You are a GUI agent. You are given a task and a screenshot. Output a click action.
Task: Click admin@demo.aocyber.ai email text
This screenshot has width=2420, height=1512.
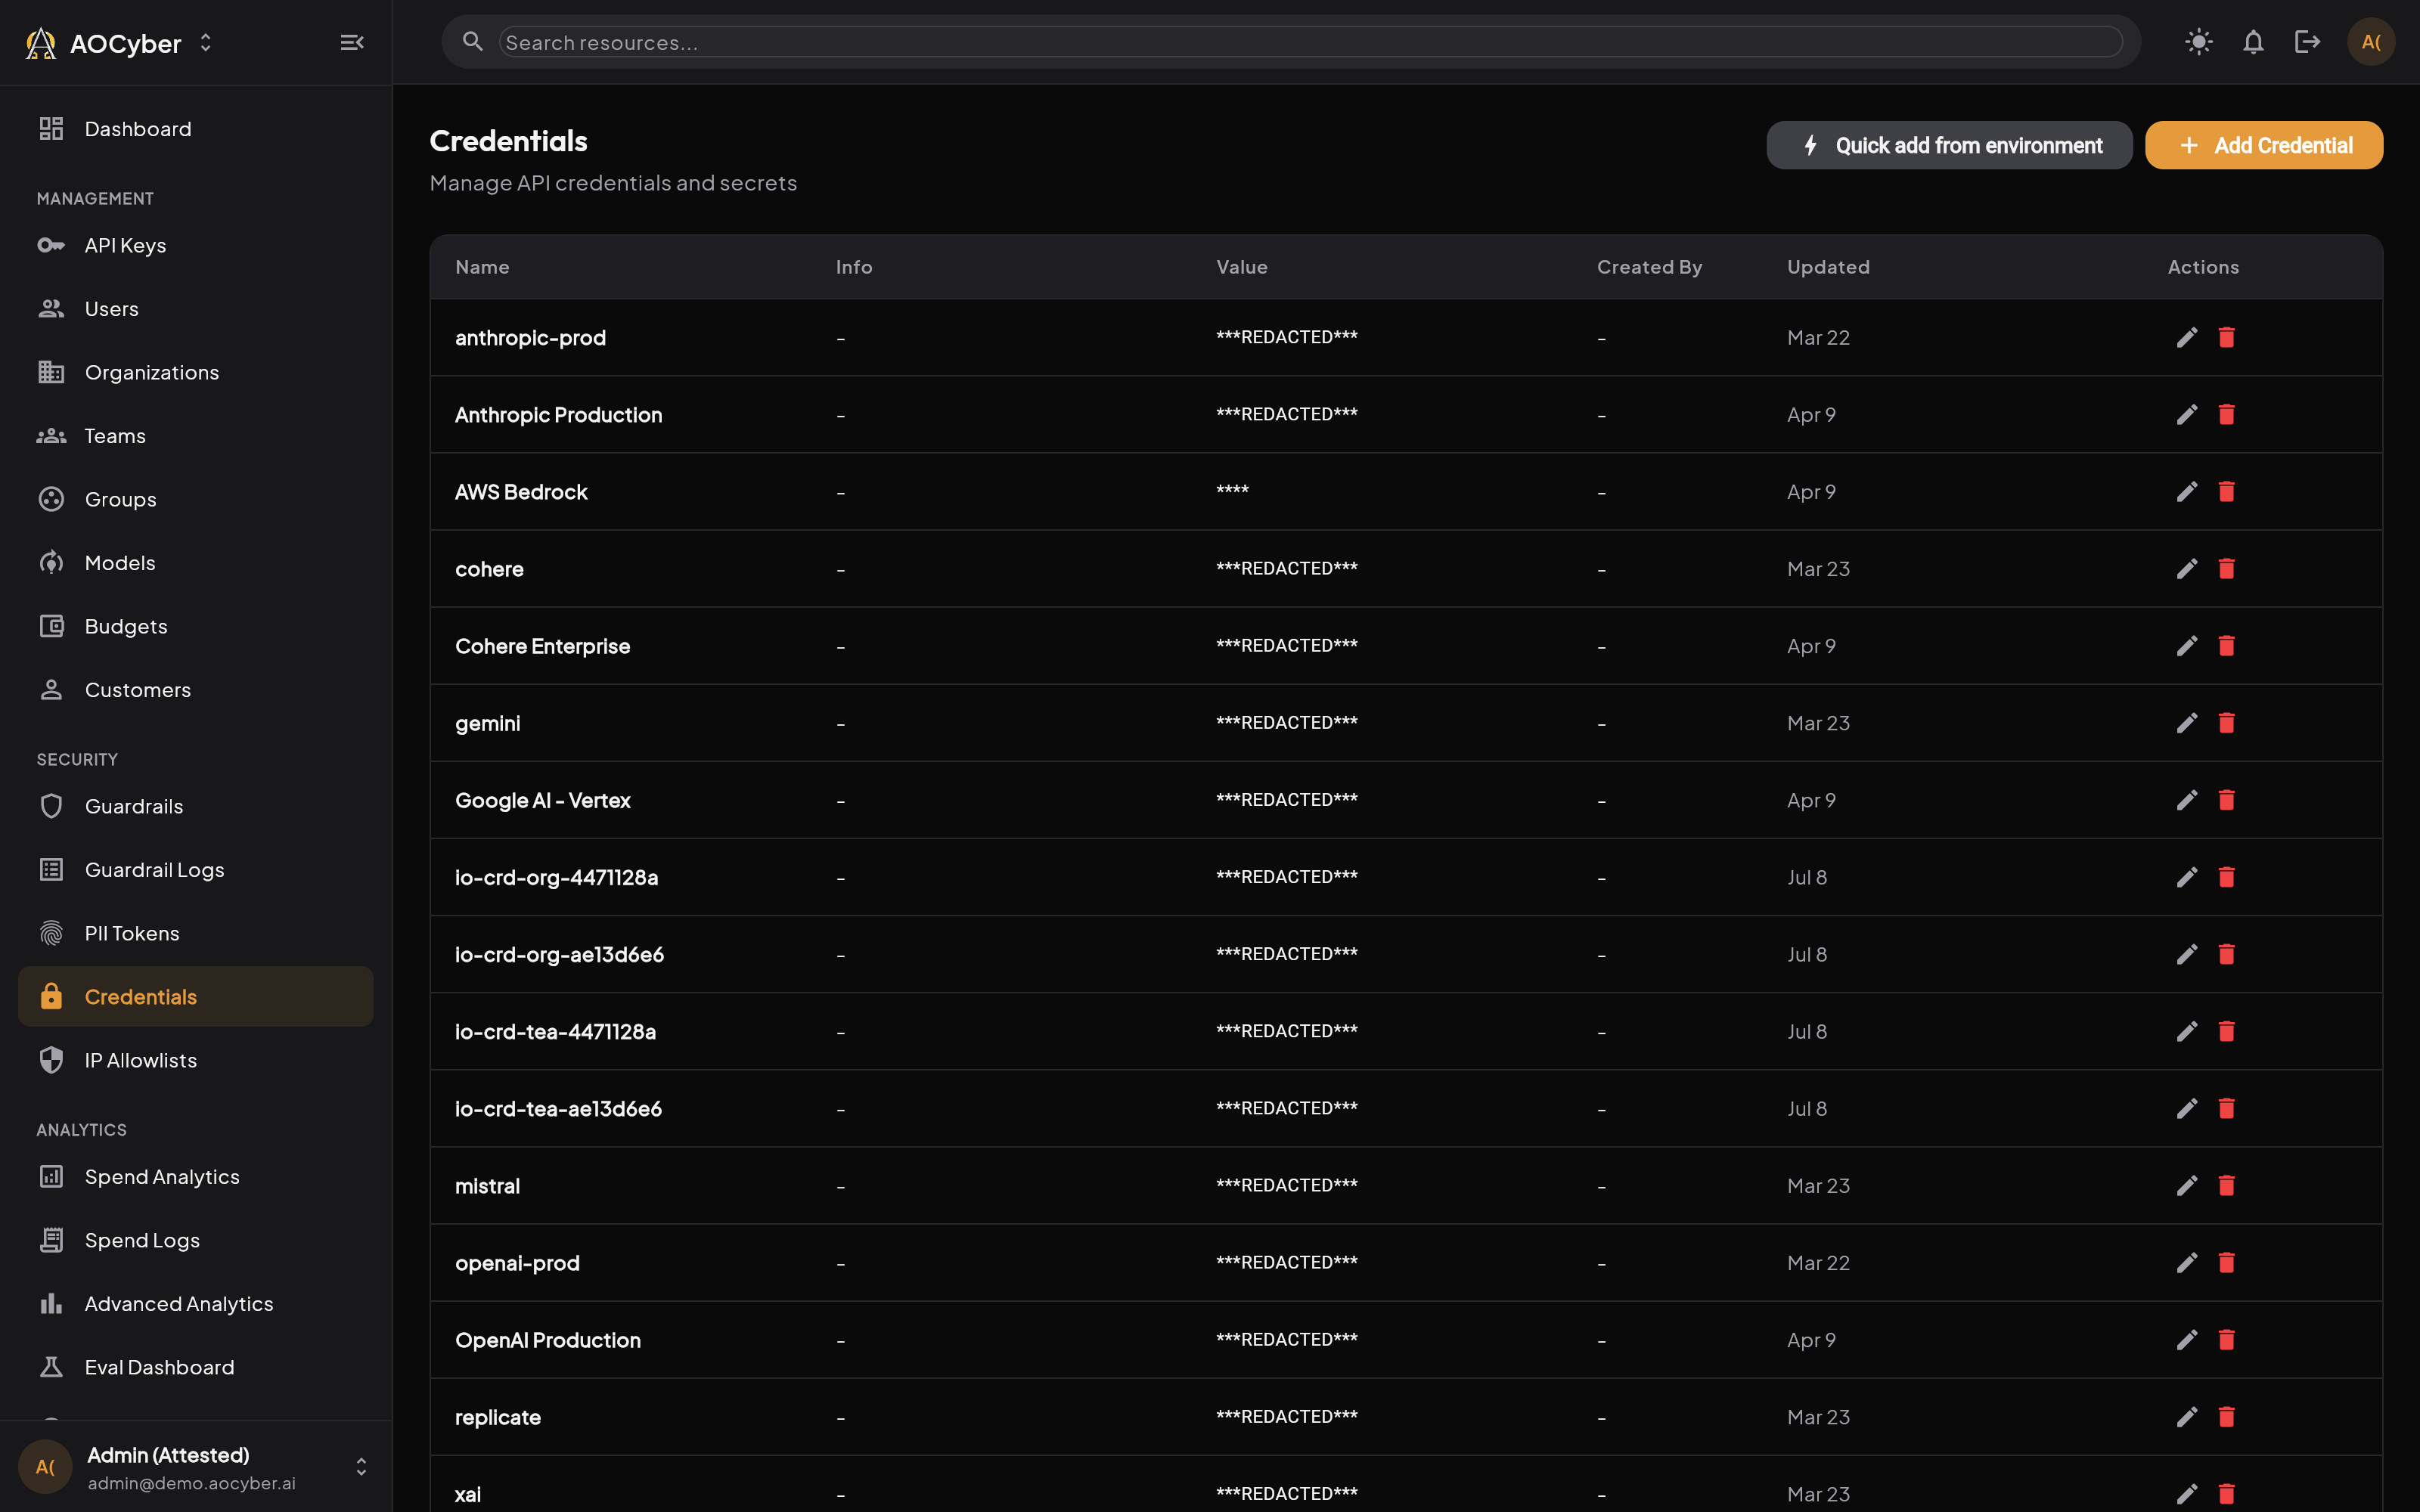[x=191, y=1483]
